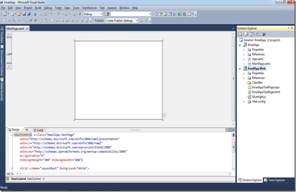Open the Analyze menu

coord(112,8)
